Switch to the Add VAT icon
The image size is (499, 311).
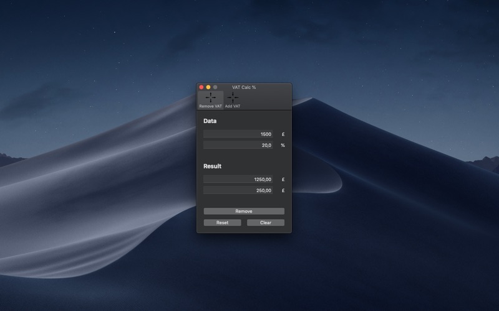pyautogui.click(x=233, y=100)
